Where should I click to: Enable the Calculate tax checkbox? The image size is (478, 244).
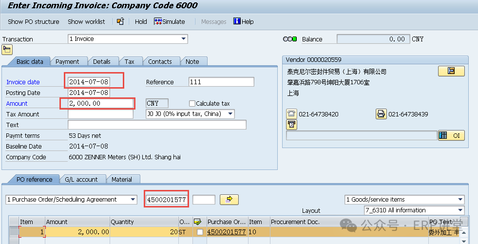(x=192, y=103)
